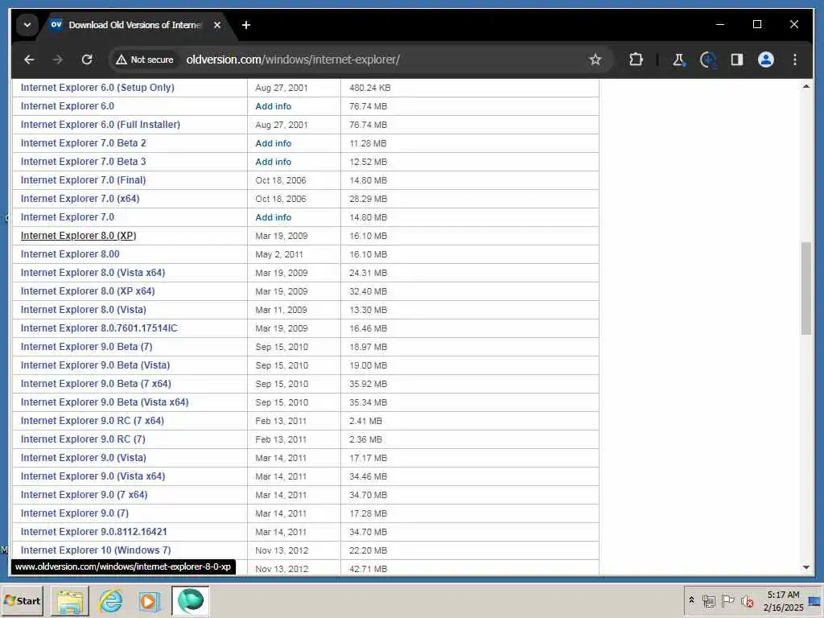Open Internet Explorer 9.0 Beta (Vista x64)

[x=105, y=402]
